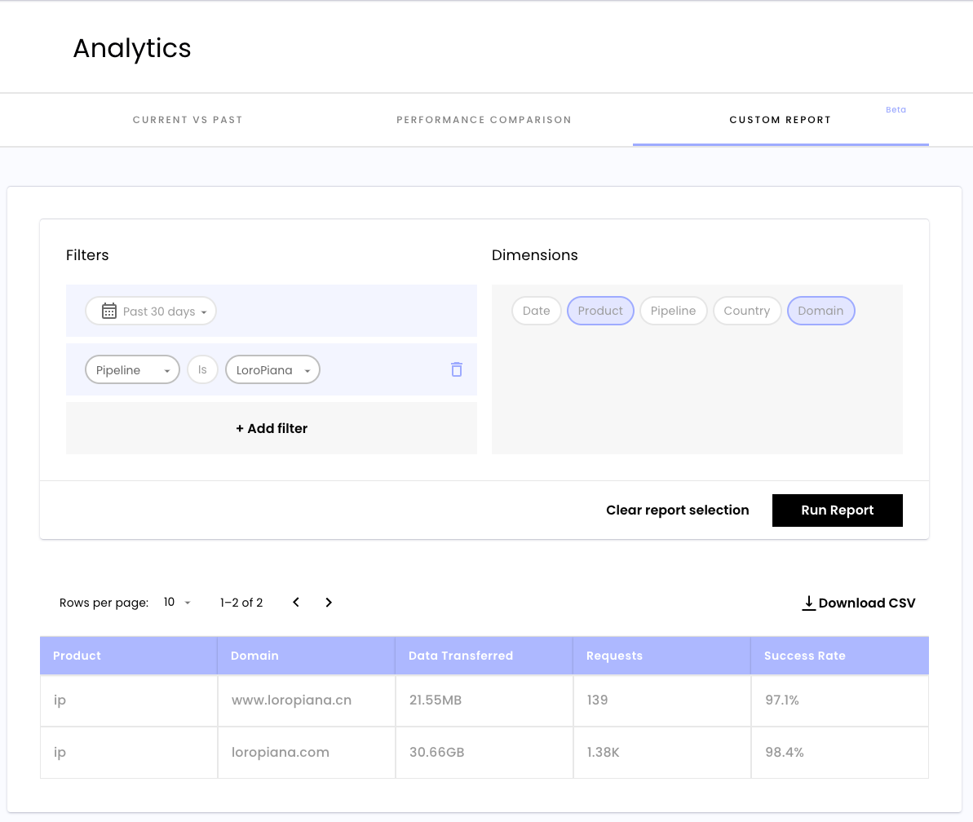Go to previous page of results
The width and height of the screenshot is (973, 822).
click(x=296, y=603)
